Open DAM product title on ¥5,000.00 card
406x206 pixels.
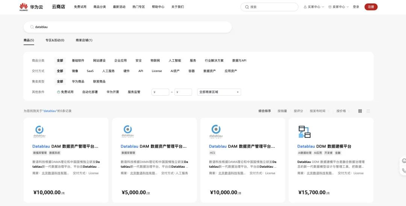coord(153,146)
